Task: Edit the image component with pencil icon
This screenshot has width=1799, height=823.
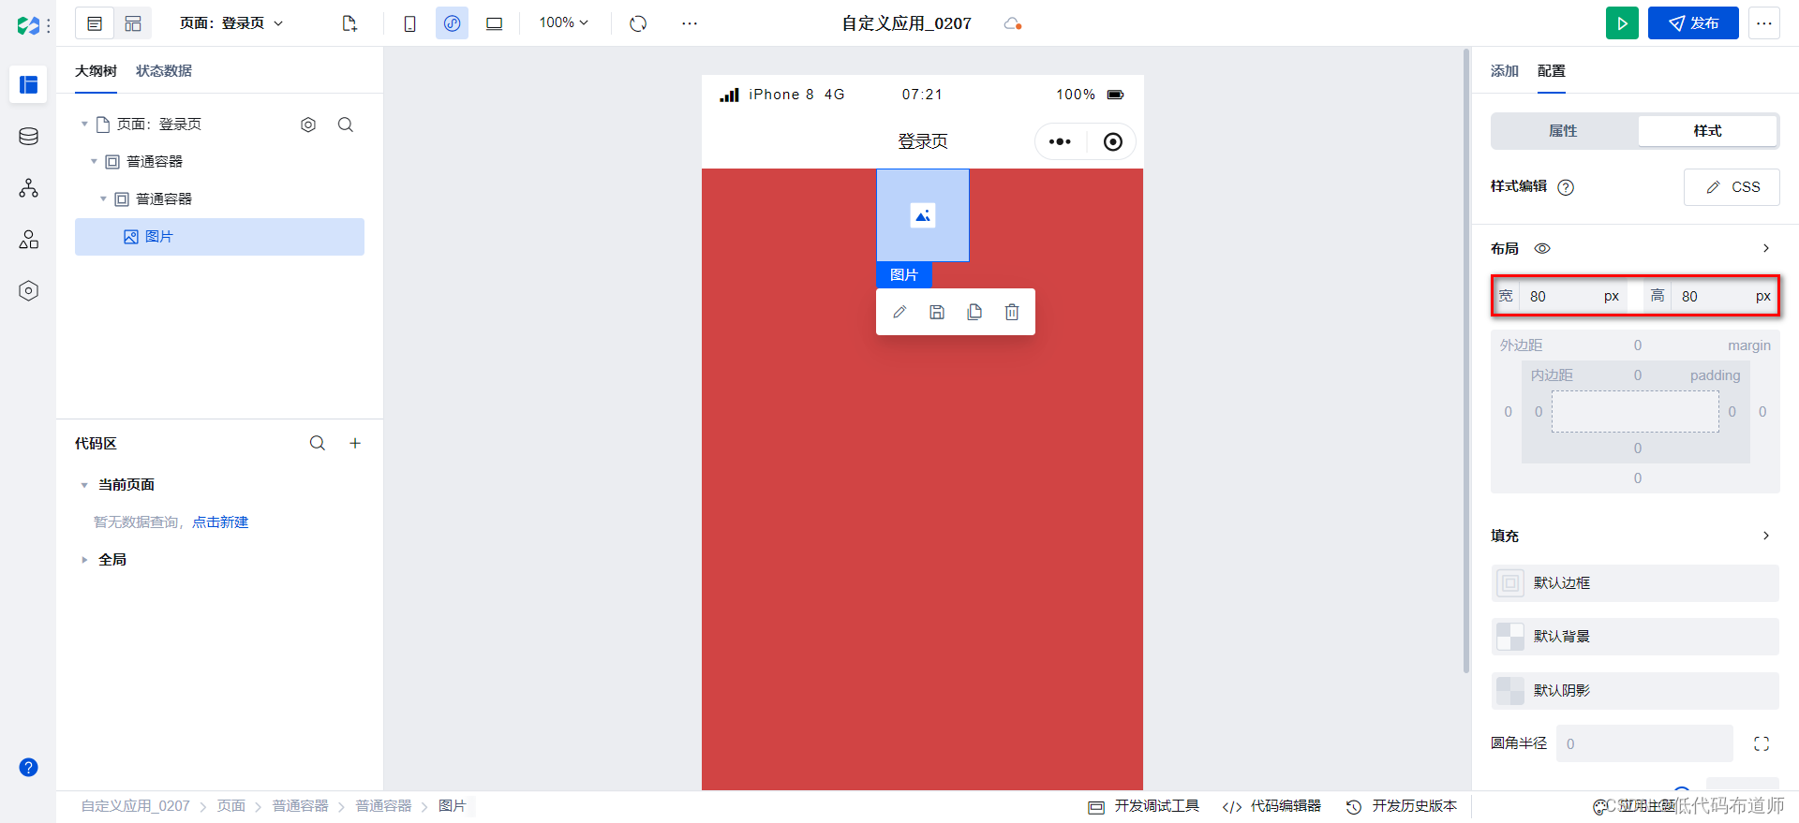Action: tap(899, 312)
